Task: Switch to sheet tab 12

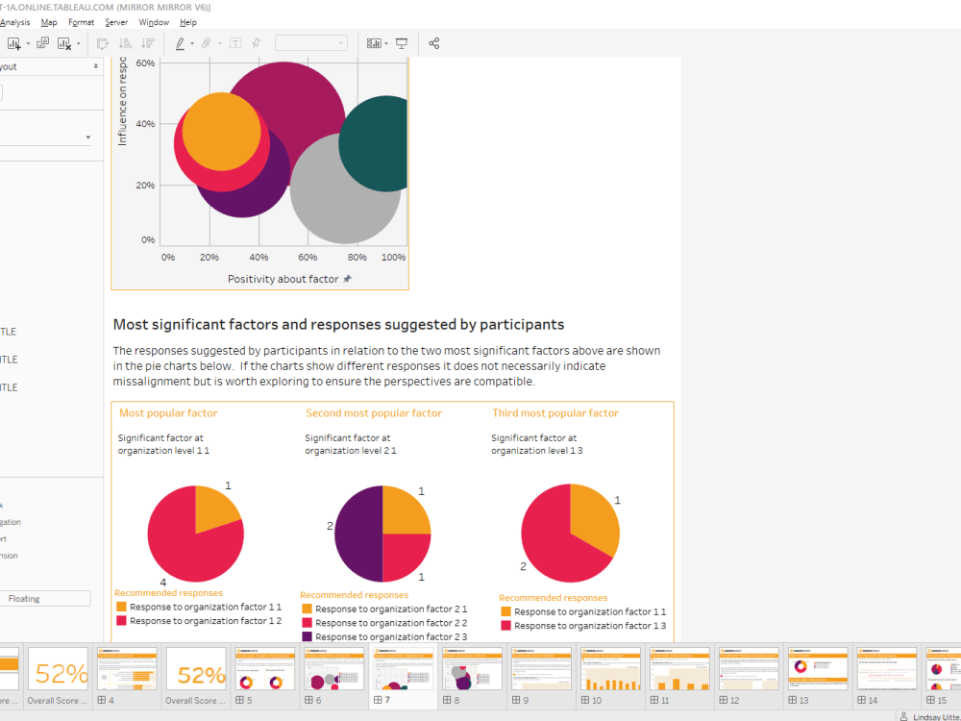Action: pyautogui.click(x=749, y=677)
